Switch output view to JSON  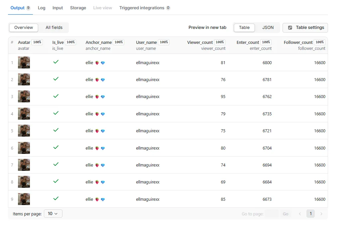coord(268,28)
